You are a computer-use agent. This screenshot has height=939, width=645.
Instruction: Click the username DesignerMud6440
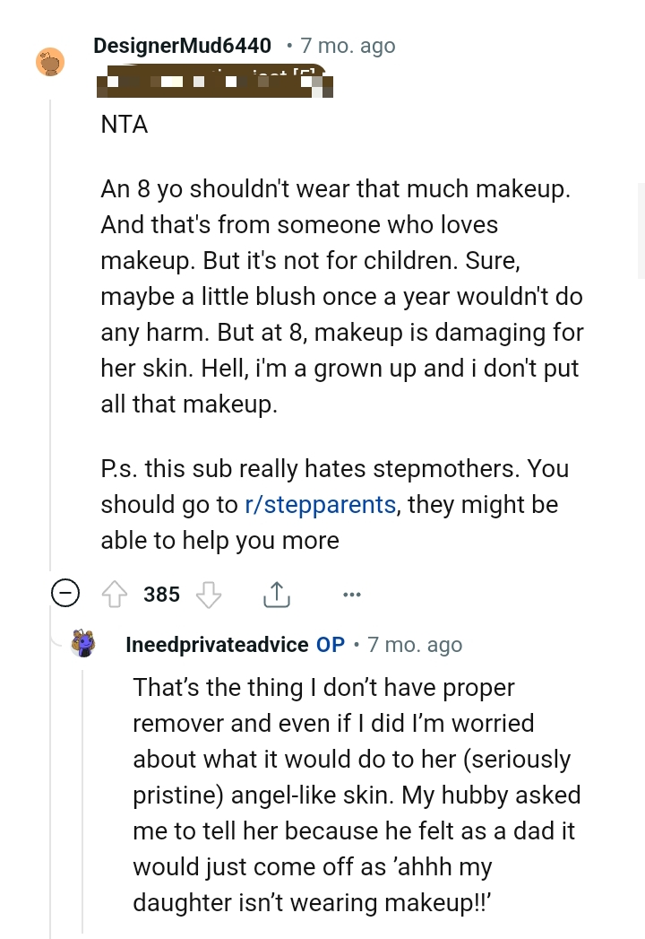point(182,46)
